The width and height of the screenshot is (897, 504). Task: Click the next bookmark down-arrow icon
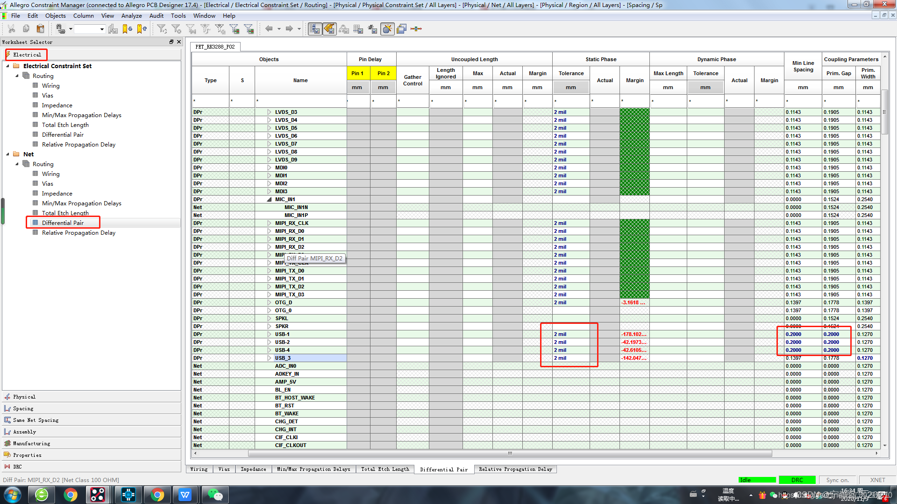(127, 29)
